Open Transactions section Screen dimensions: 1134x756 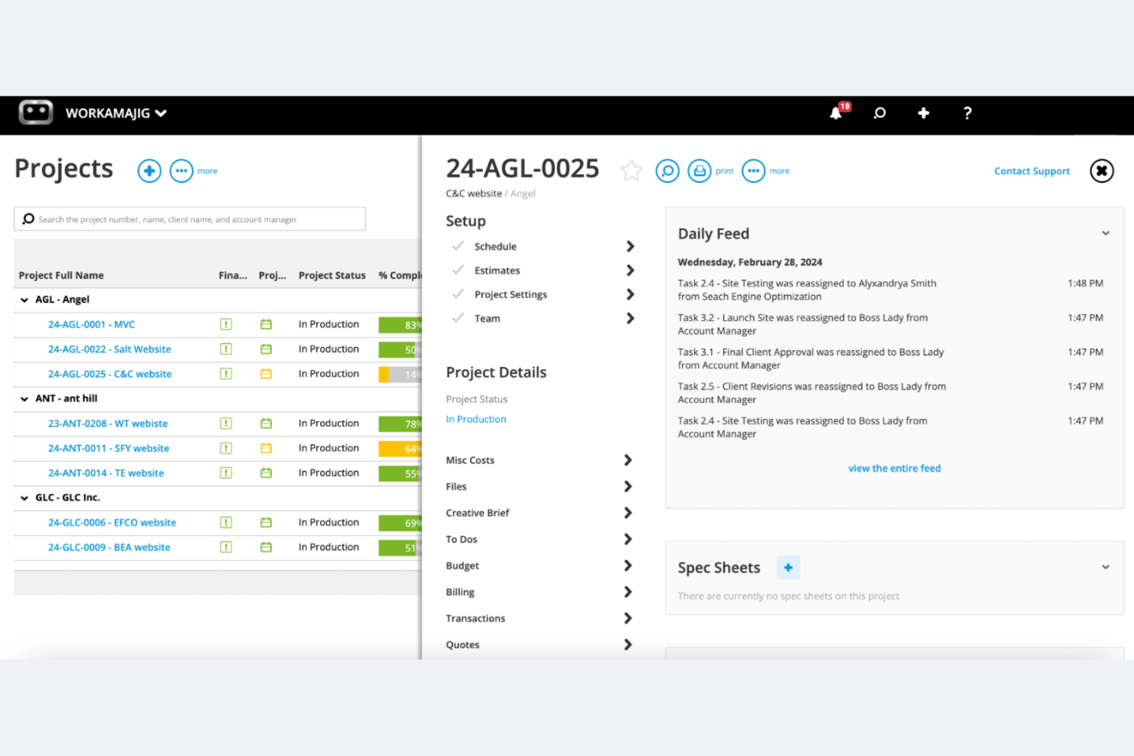(x=540, y=619)
